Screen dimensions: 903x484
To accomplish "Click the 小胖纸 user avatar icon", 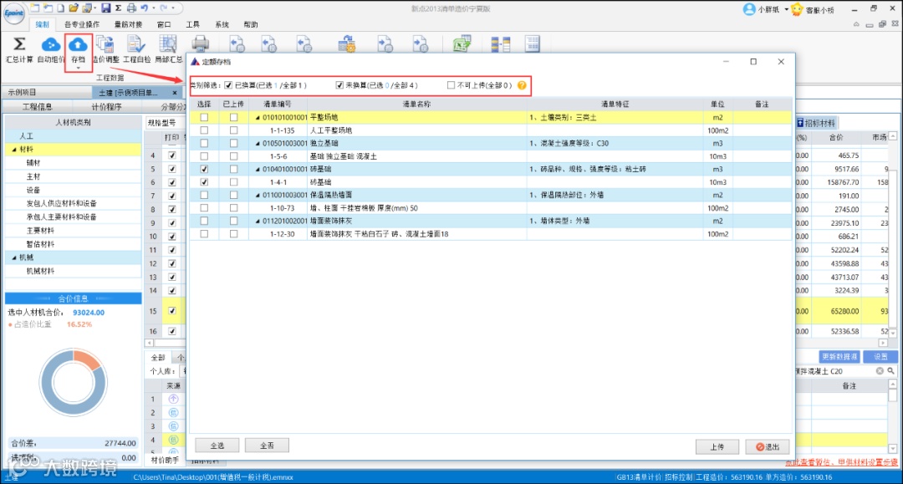I will click(748, 9).
